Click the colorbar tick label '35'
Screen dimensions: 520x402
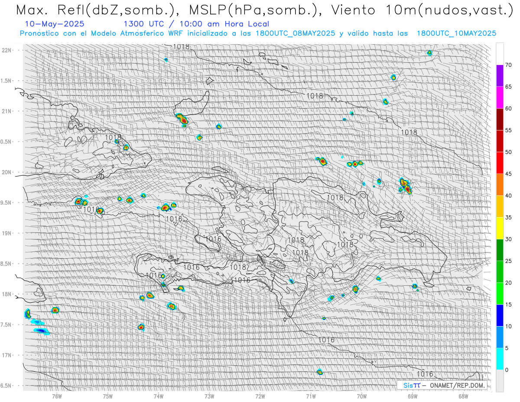click(509, 217)
